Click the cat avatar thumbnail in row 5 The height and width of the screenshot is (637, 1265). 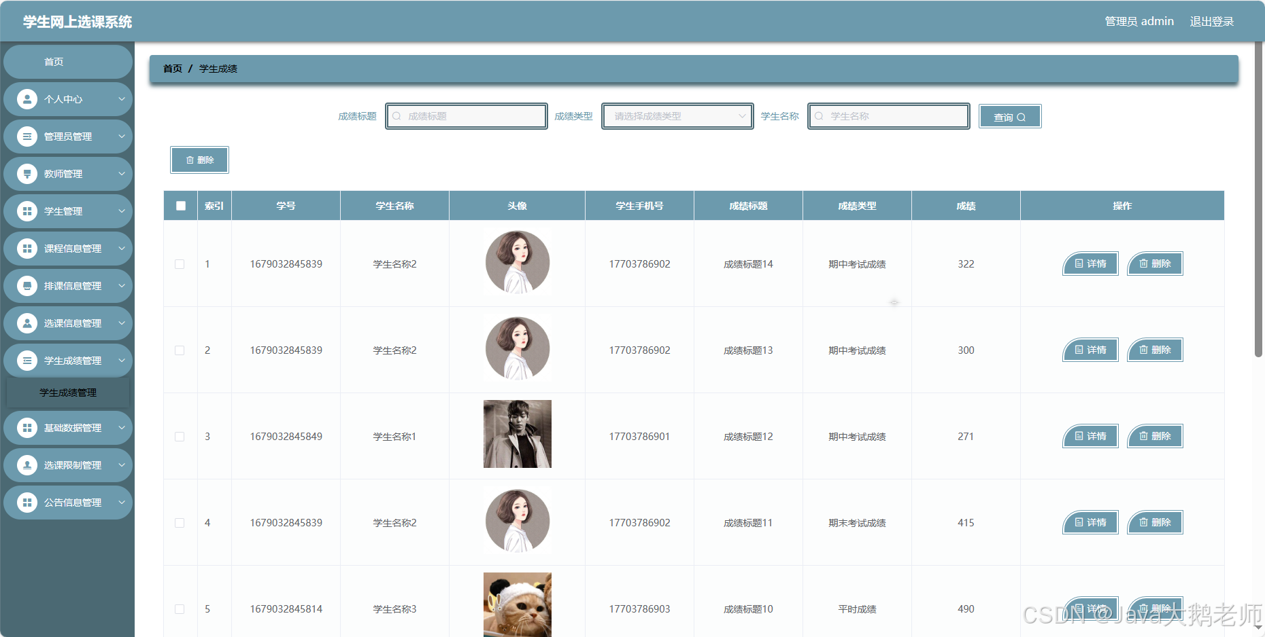[518, 604]
